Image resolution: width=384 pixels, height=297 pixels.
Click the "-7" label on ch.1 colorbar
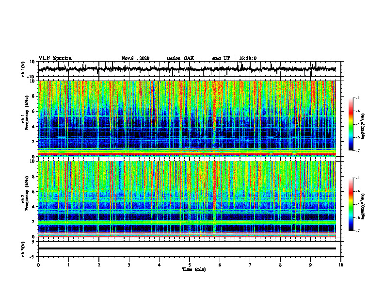click(357, 150)
